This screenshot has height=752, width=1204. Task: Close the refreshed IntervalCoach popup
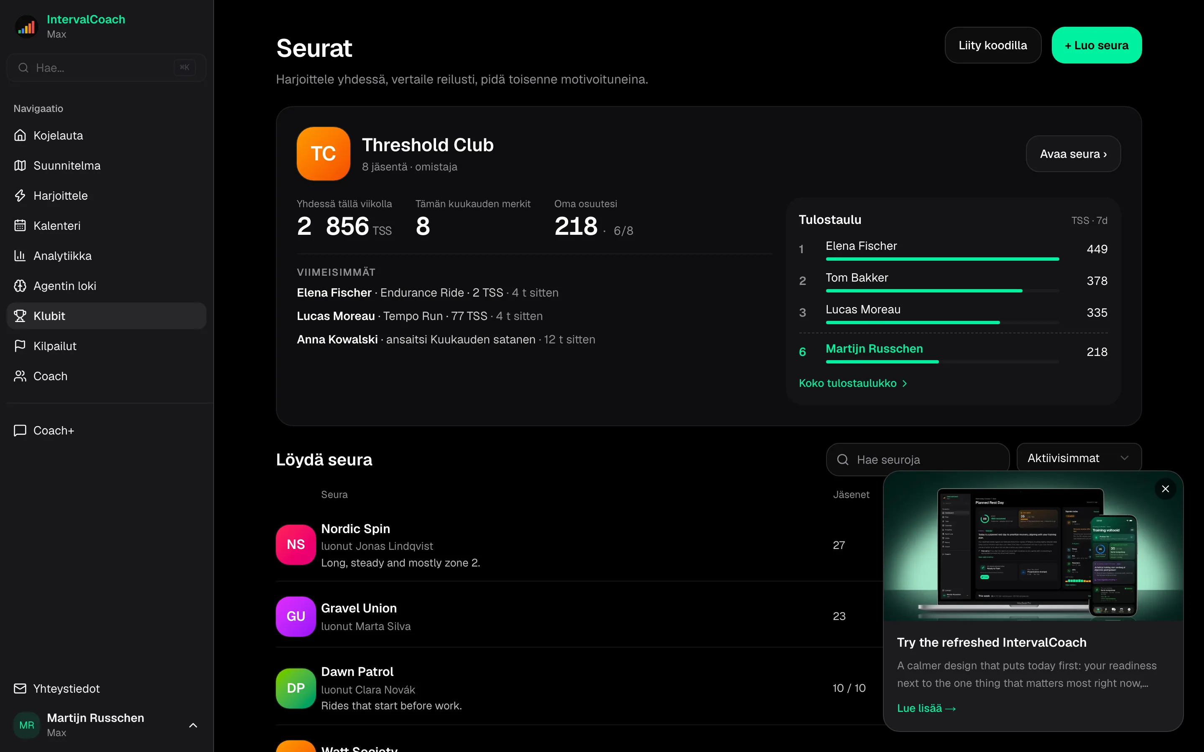pyautogui.click(x=1165, y=489)
